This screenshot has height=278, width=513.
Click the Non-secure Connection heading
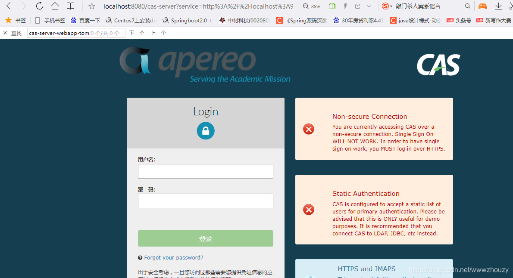click(370, 117)
